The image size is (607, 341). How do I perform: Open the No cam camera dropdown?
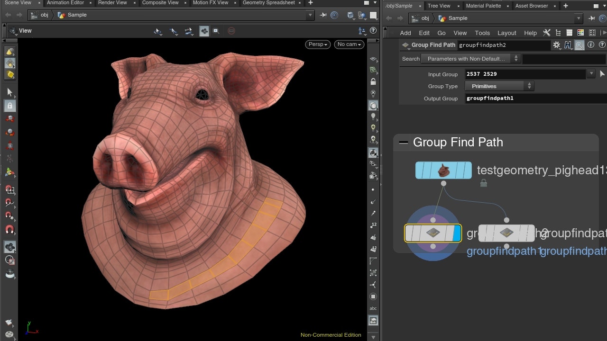coord(349,44)
